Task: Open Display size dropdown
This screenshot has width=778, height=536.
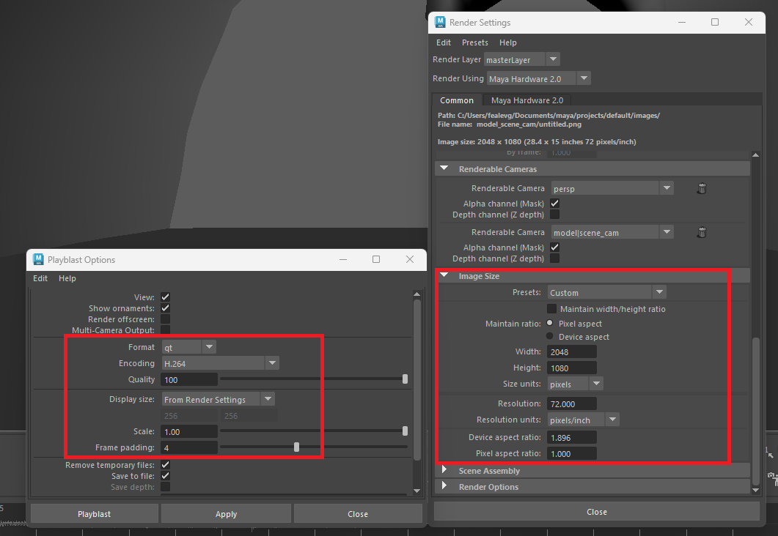Action: coord(218,400)
